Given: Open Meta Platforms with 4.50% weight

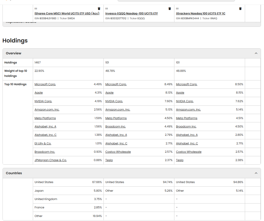Looking at the screenshot, I should [116, 118].
